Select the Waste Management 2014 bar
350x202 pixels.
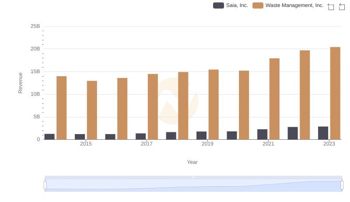(62, 108)
